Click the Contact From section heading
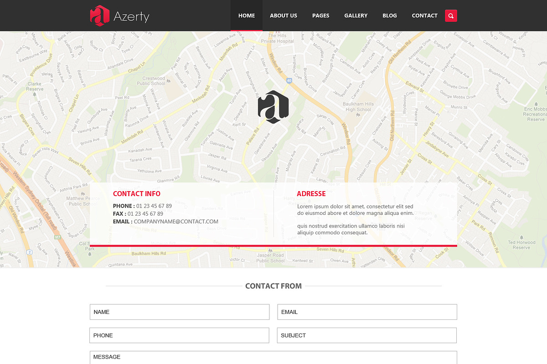Screen dimensions: 547x364 click(x=273, y=286)
